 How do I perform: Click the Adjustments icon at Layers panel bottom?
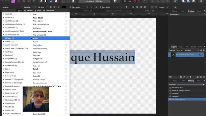tap(184, 77)
